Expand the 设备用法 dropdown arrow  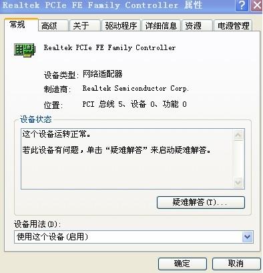pos(247,237)
